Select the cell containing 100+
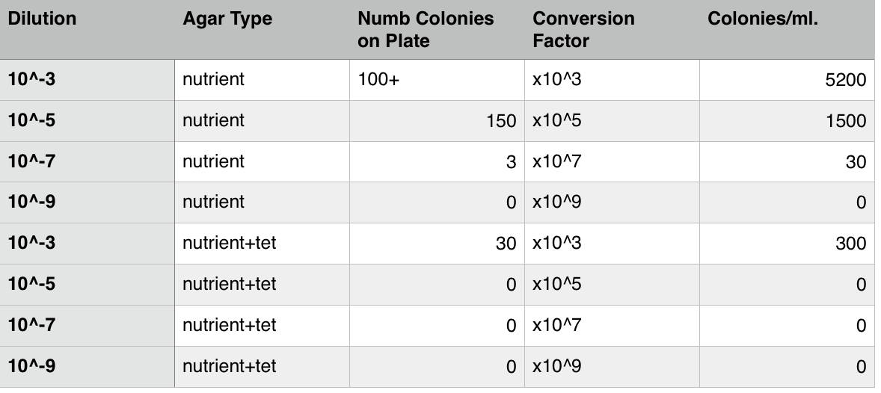This screenshot has height=393, width=881. pos(436,80)
